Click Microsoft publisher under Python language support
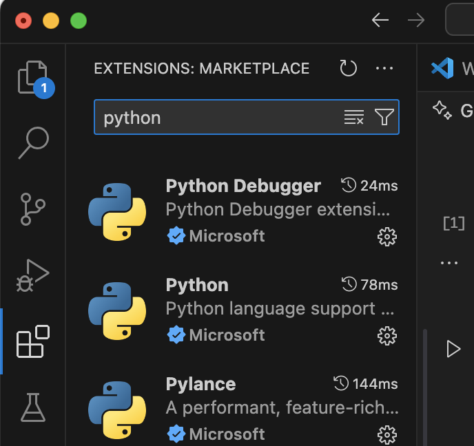This screenshot has width=474, height=446. 227,335
